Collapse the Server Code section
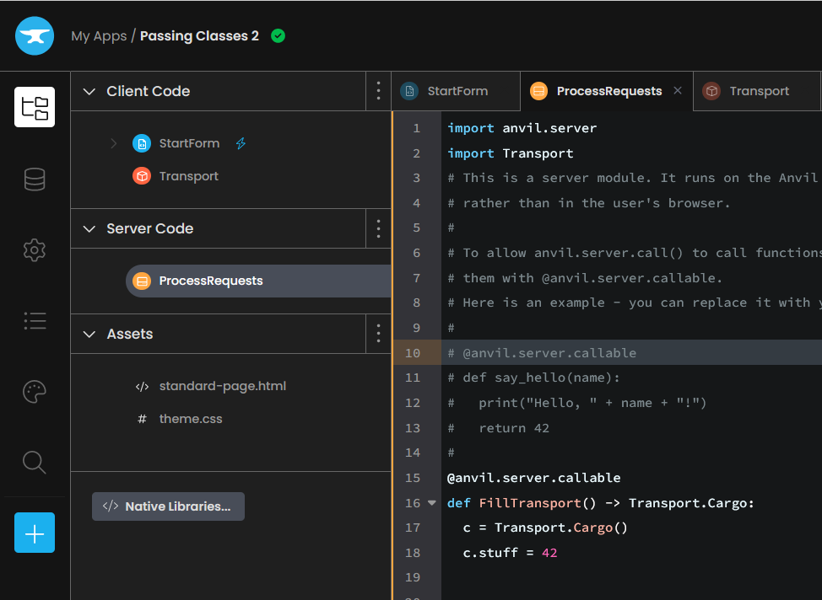The image size is (822, 600). point(89,229)
